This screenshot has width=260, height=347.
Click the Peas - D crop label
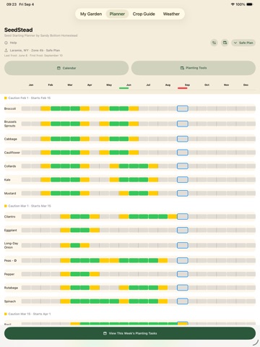(x=10, y=260)
